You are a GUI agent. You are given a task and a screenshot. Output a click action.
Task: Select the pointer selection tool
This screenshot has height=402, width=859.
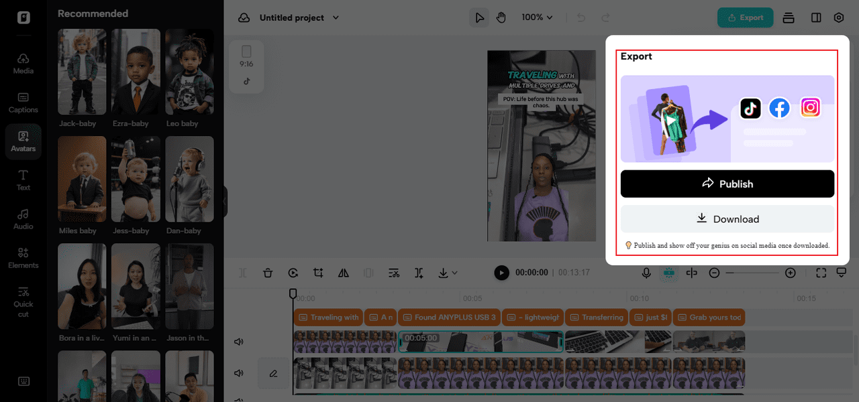tap(479, 17)
